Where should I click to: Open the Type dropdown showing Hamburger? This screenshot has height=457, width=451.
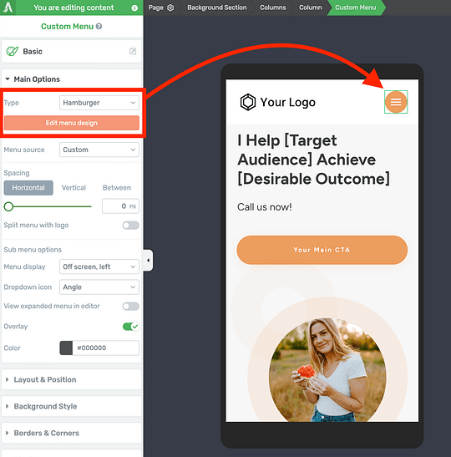[x=99, y=103]
